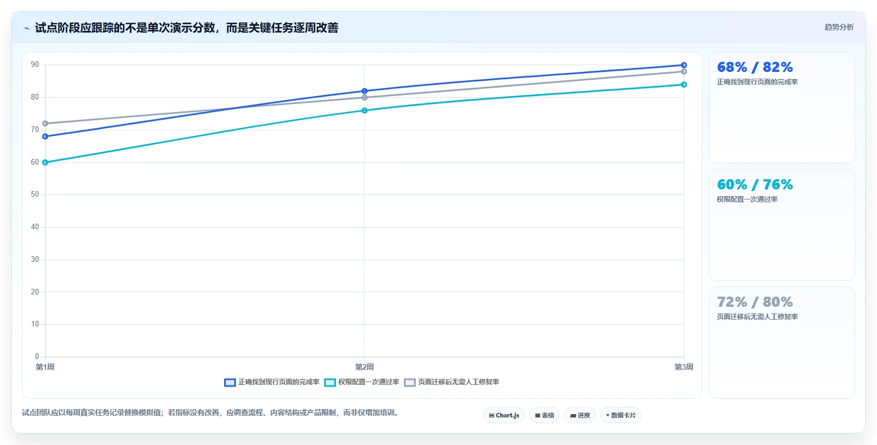Click the 第1周 x-axis label

(x=45, y=367)
